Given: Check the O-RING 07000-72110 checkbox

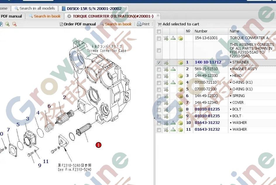Looking at the screenshot, I should (x=159, y=82).
